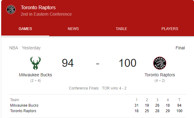
Task: Click the Bucks score of 94
Action: click(68, 63)
